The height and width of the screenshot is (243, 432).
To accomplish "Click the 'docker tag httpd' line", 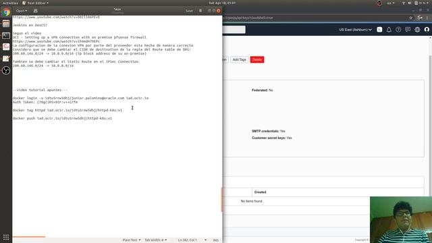I will (x=67, y=110).
